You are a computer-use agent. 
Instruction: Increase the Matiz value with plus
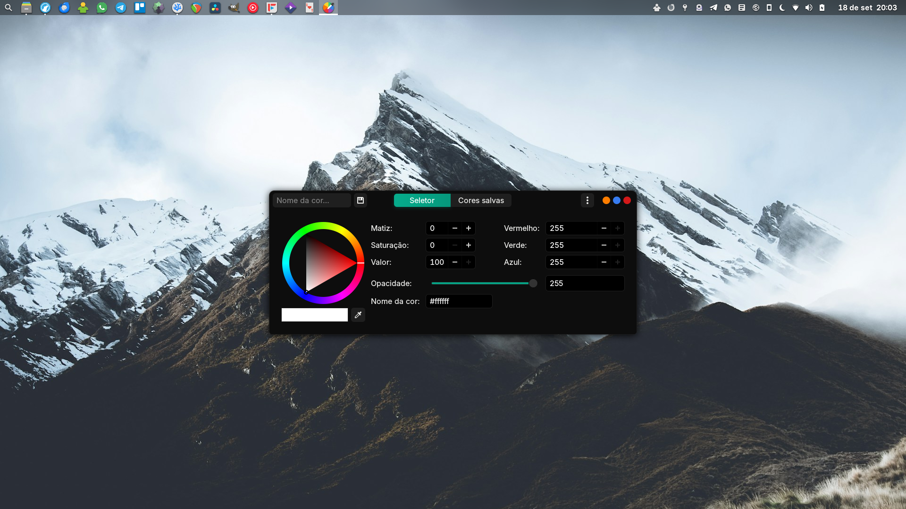pos(469,228)
